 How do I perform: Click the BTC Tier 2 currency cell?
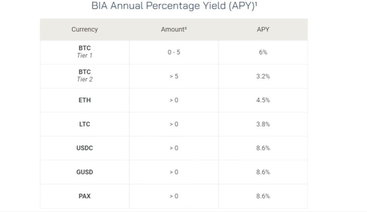point(84,76)
